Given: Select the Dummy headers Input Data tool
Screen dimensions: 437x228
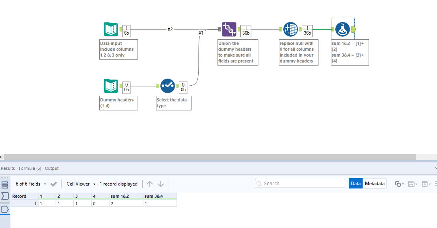Looking at the screenshot, I should (x=112, y=86).
